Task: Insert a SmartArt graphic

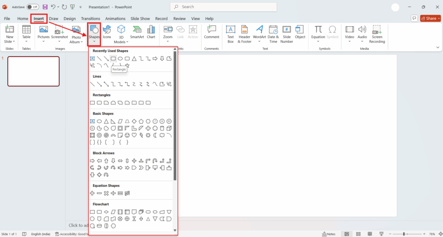Action: [137, 32]
